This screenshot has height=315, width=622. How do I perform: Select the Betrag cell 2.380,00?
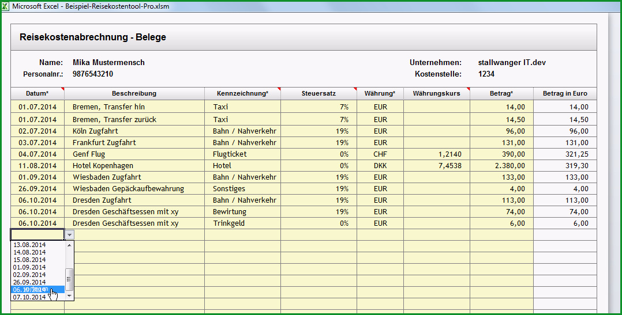[501, 165]
